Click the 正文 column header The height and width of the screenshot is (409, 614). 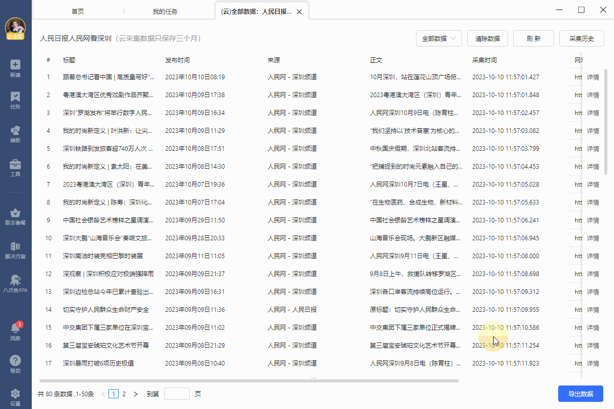pos(376,60)
